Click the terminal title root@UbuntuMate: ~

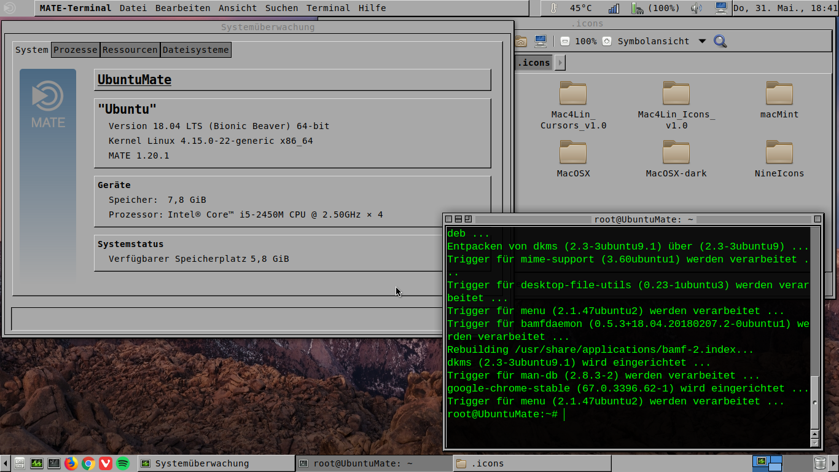644,219
